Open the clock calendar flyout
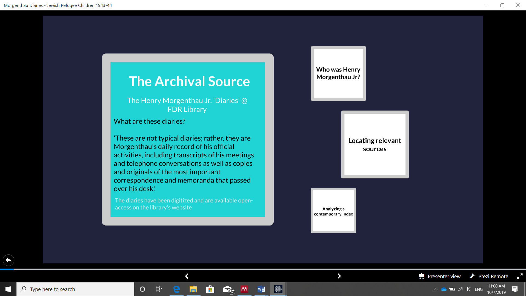The image size is (526, 296). tap(496, 289)
